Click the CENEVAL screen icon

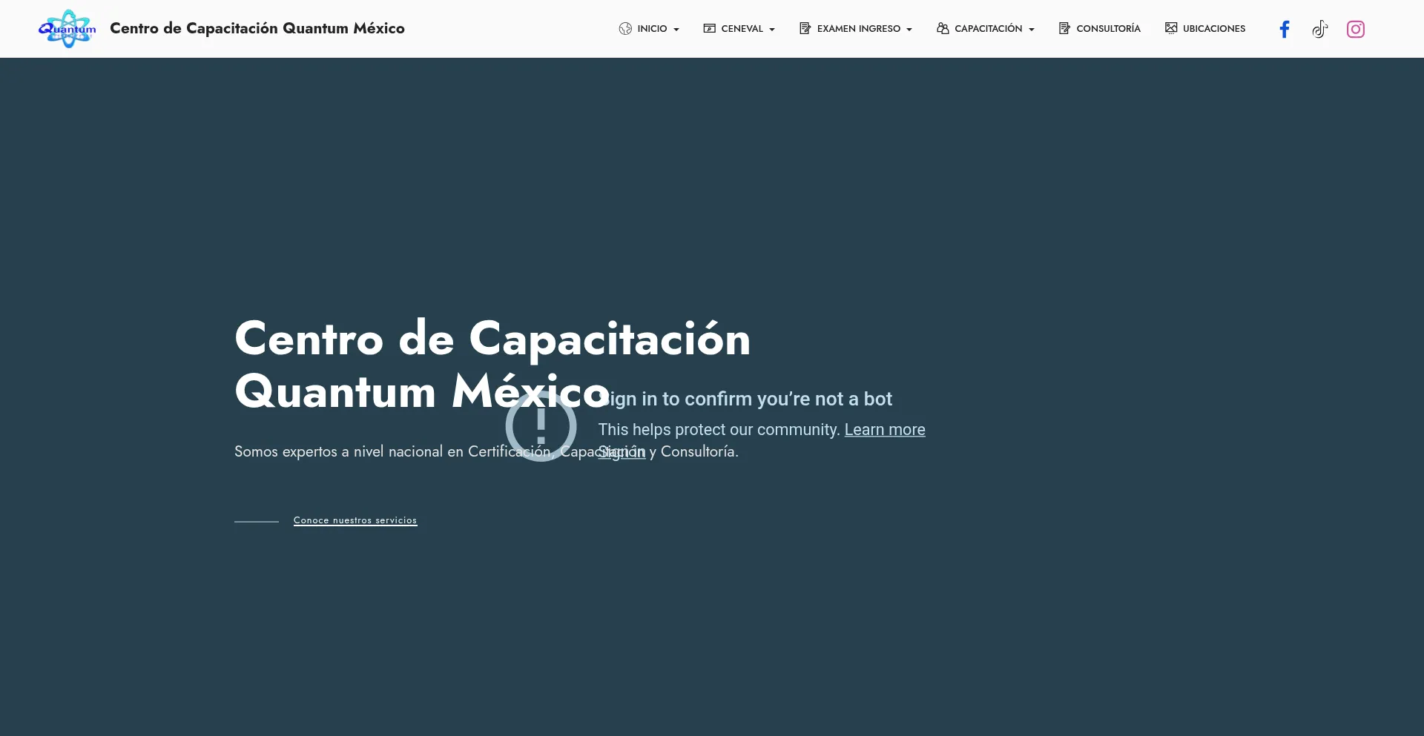coord(710,28)
